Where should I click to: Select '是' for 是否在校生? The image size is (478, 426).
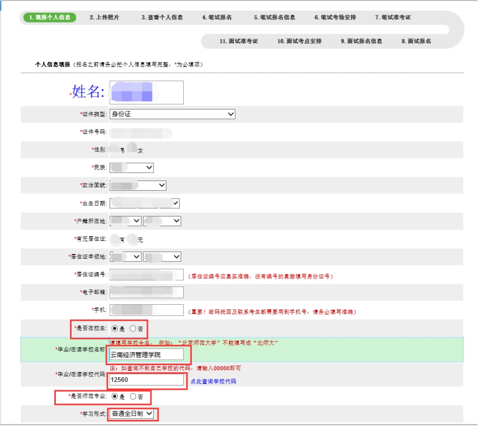pos(115,328)
